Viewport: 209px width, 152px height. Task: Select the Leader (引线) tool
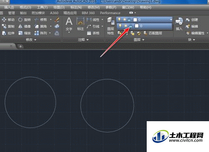[93, 26]
